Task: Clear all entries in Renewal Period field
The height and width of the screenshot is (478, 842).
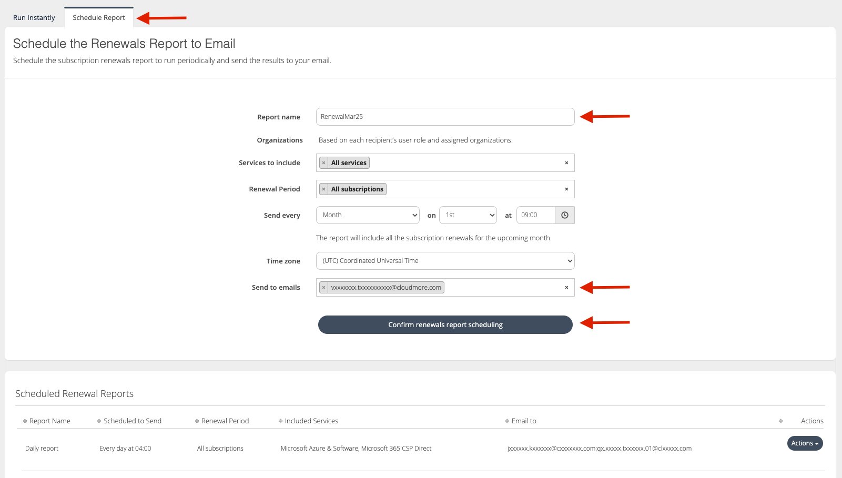Action: point(566,189)
